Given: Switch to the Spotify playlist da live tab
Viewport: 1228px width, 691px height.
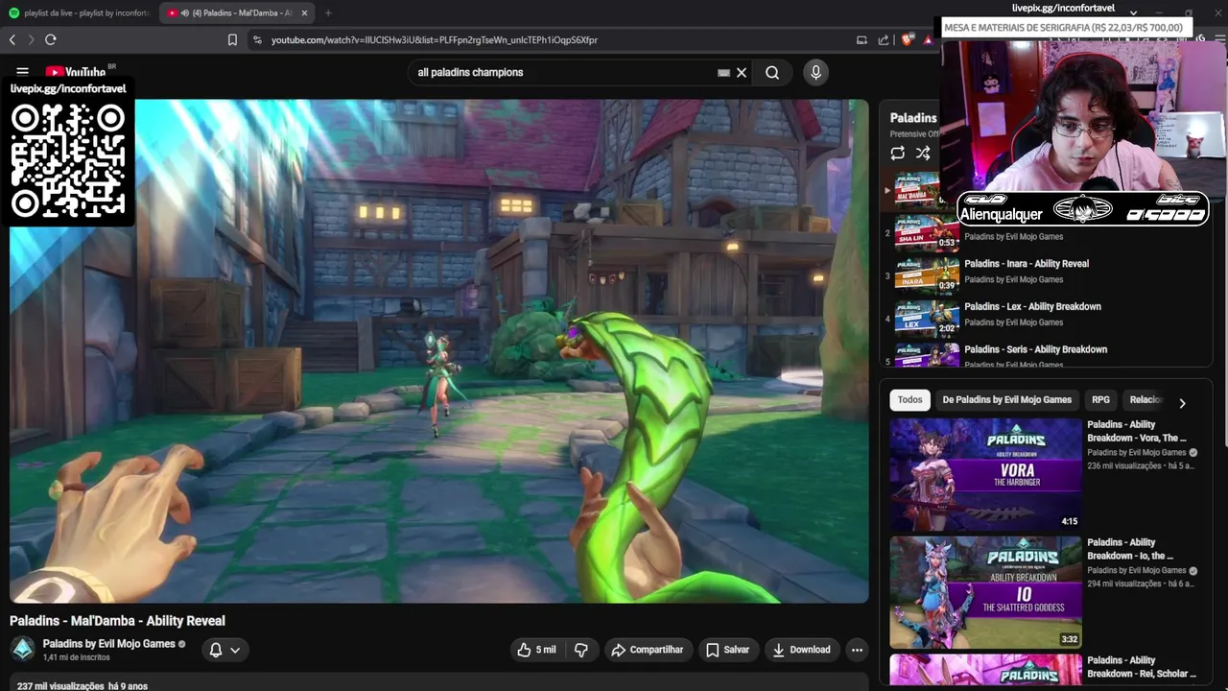Looking at the screenshot, I should pyautogui.click(x=79, y=13).
